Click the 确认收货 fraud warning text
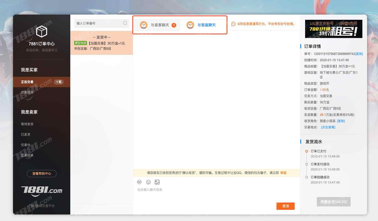This screenshot has height=221, width=378. click(x=213, y=173)
